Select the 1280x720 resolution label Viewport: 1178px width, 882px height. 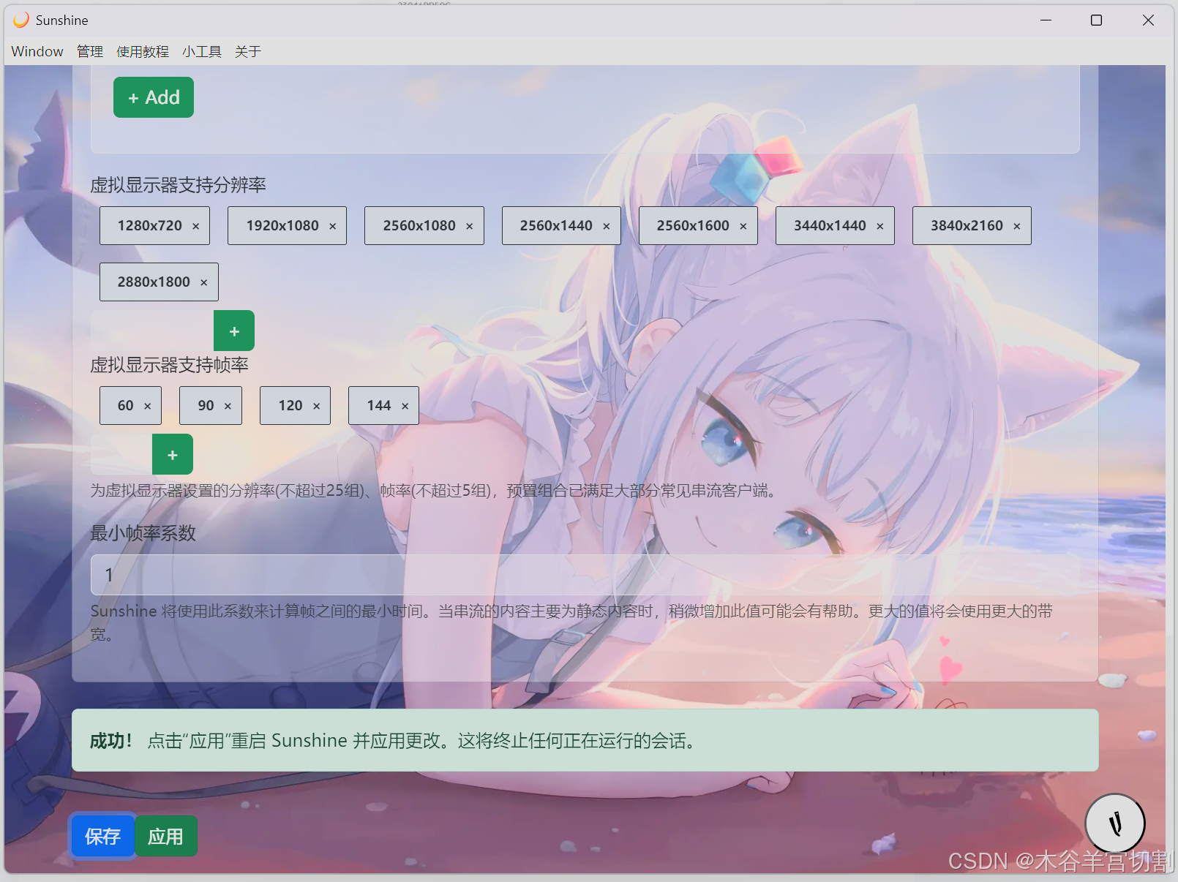coord(150,226)
